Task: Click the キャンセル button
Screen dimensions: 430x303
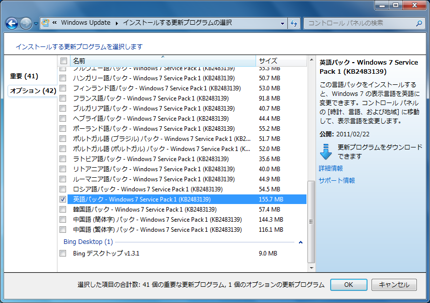Action: point(394,284)
